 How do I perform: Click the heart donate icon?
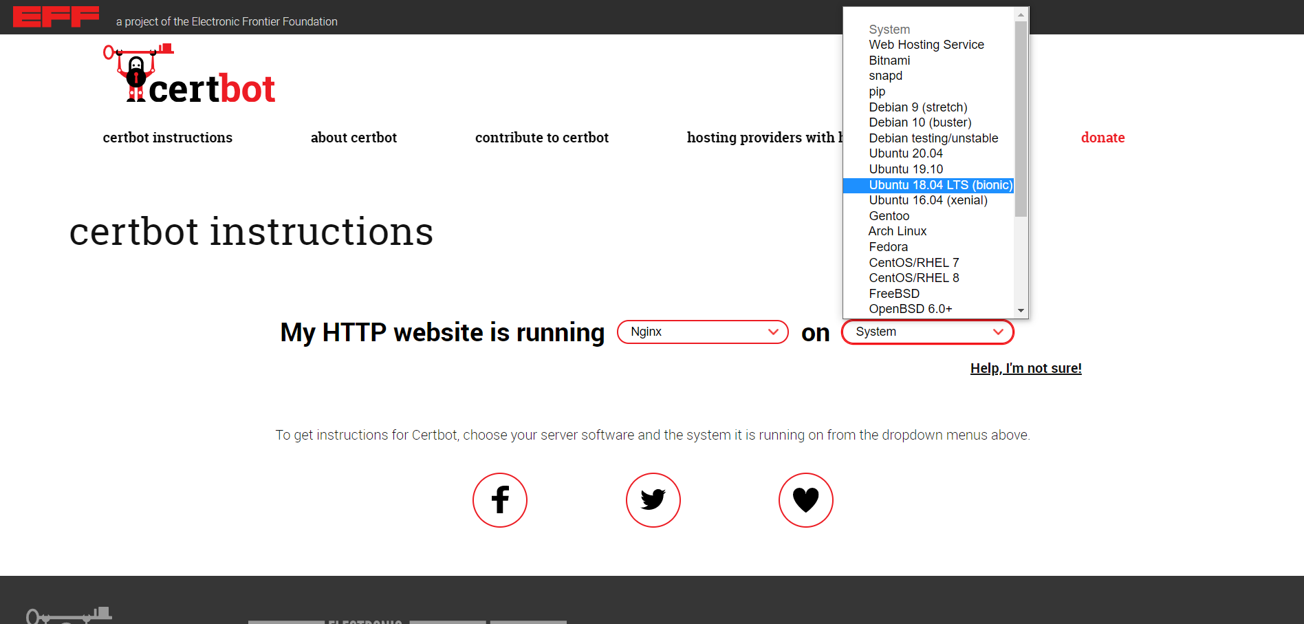click(805, 500)
